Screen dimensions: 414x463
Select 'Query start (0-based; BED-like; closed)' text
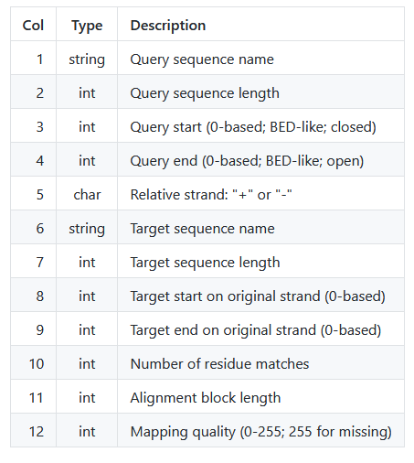[x=253, y=126]
